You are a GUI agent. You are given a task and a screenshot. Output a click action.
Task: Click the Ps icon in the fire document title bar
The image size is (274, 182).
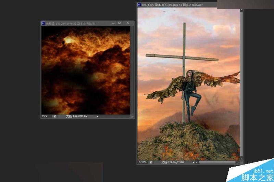pyautogui.click(x=43, y=23)
